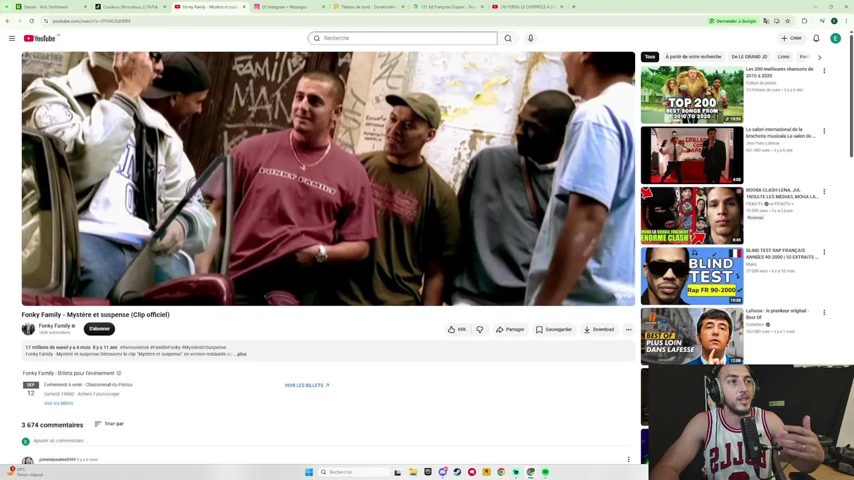Open options for 'BOOBA CLASH LENA' video
Viewport: 854px width, 480px height.
pyautogui.click(x=824, y=192)
